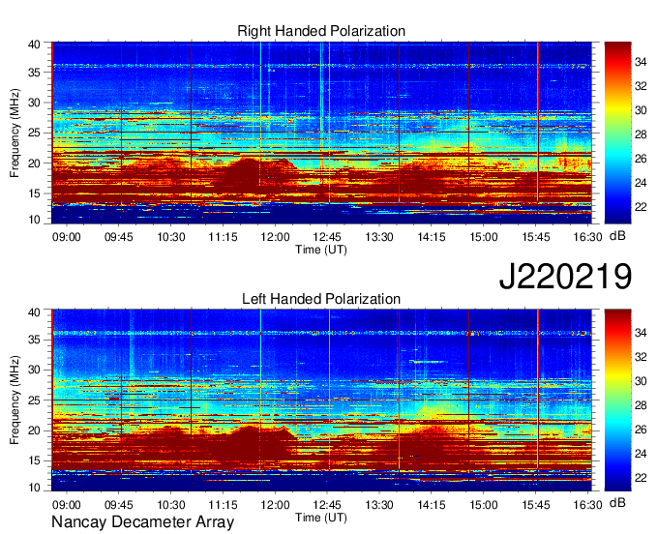Screen dimensions: 658x534
Task: Click the "28" value on the upper colorbar scale
Action: (641, 134)
